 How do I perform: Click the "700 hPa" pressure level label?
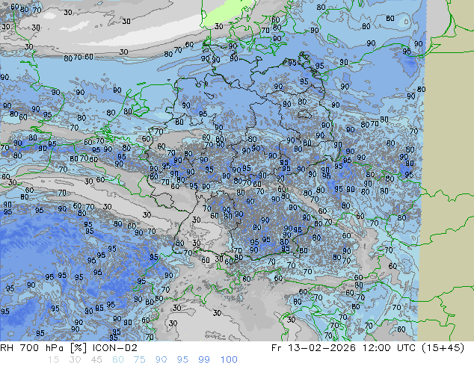tap(42, 348)
